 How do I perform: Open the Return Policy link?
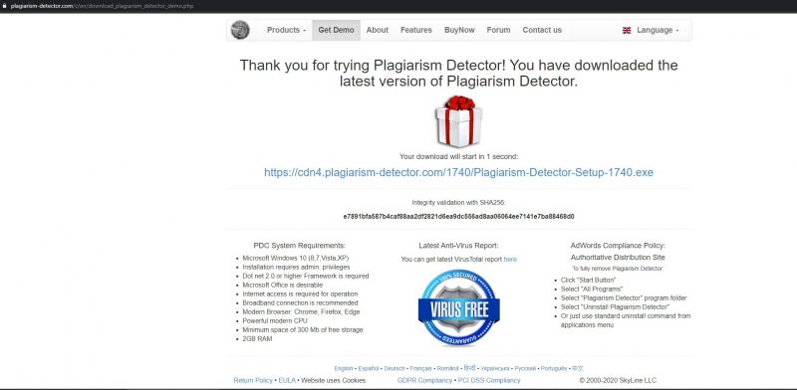(x=253, y=380)
